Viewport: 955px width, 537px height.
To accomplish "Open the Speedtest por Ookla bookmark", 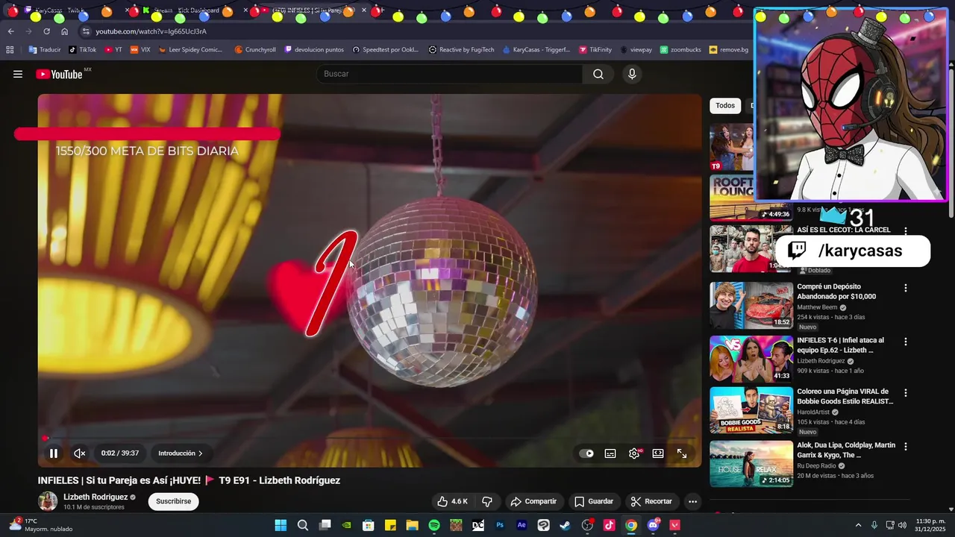I will click(386, 50).
